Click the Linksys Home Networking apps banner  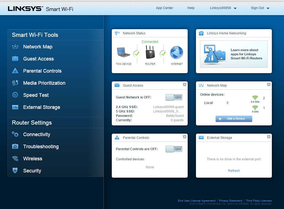[x=234, y=54]
